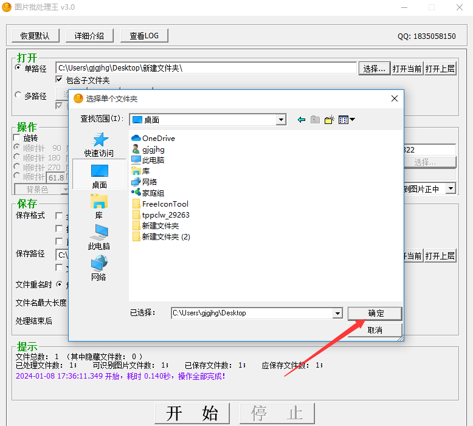Select 文件重名时 radio button
473x426 pixels.
pos(60,284)
